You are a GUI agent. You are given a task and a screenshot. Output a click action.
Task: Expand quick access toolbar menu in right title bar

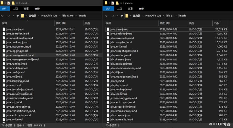click(x=121, y=3)
